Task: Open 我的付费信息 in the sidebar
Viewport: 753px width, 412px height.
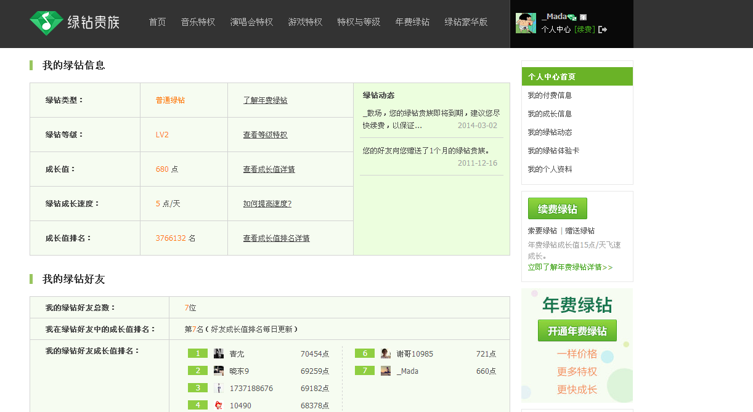Action: point(550,95)
